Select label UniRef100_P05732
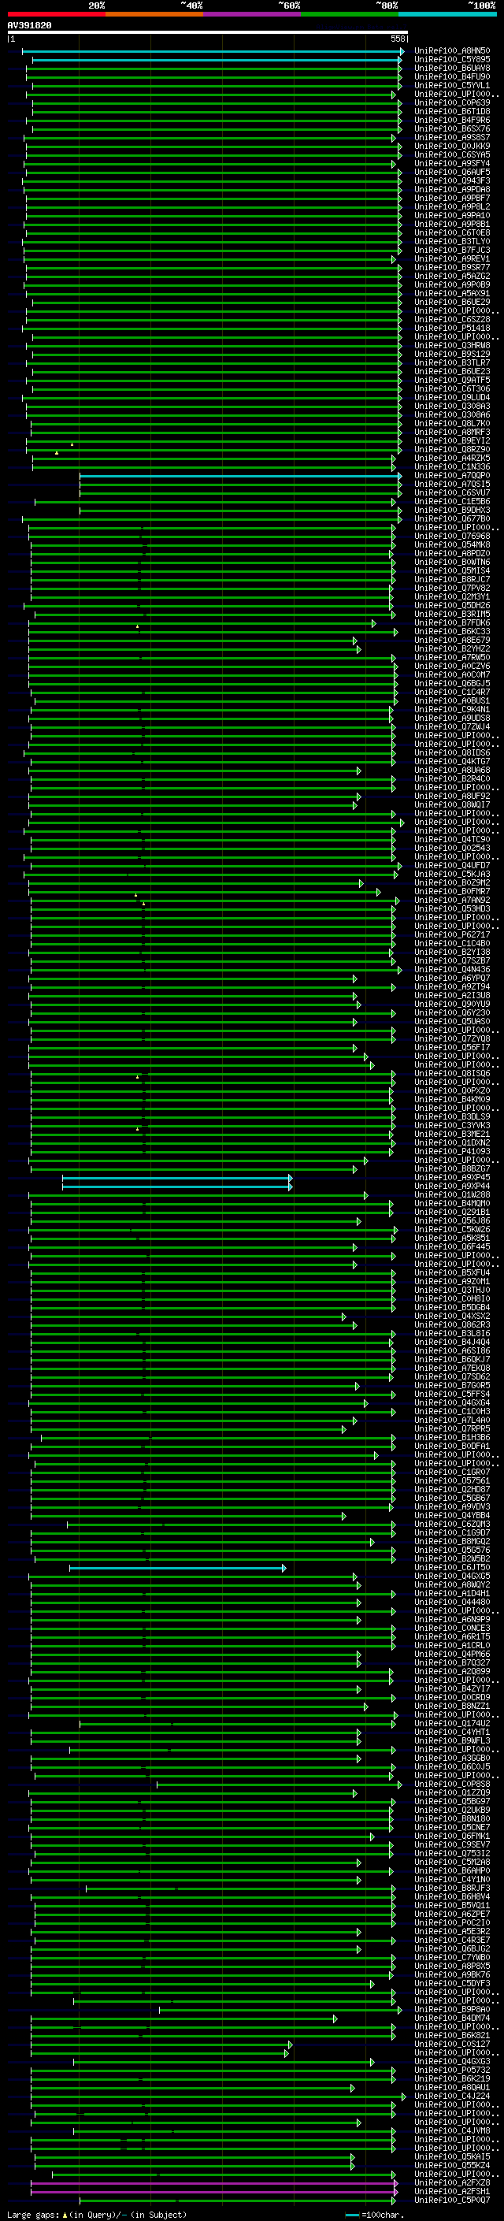This screenshot has width=504, height=2221. point(452,2069)
